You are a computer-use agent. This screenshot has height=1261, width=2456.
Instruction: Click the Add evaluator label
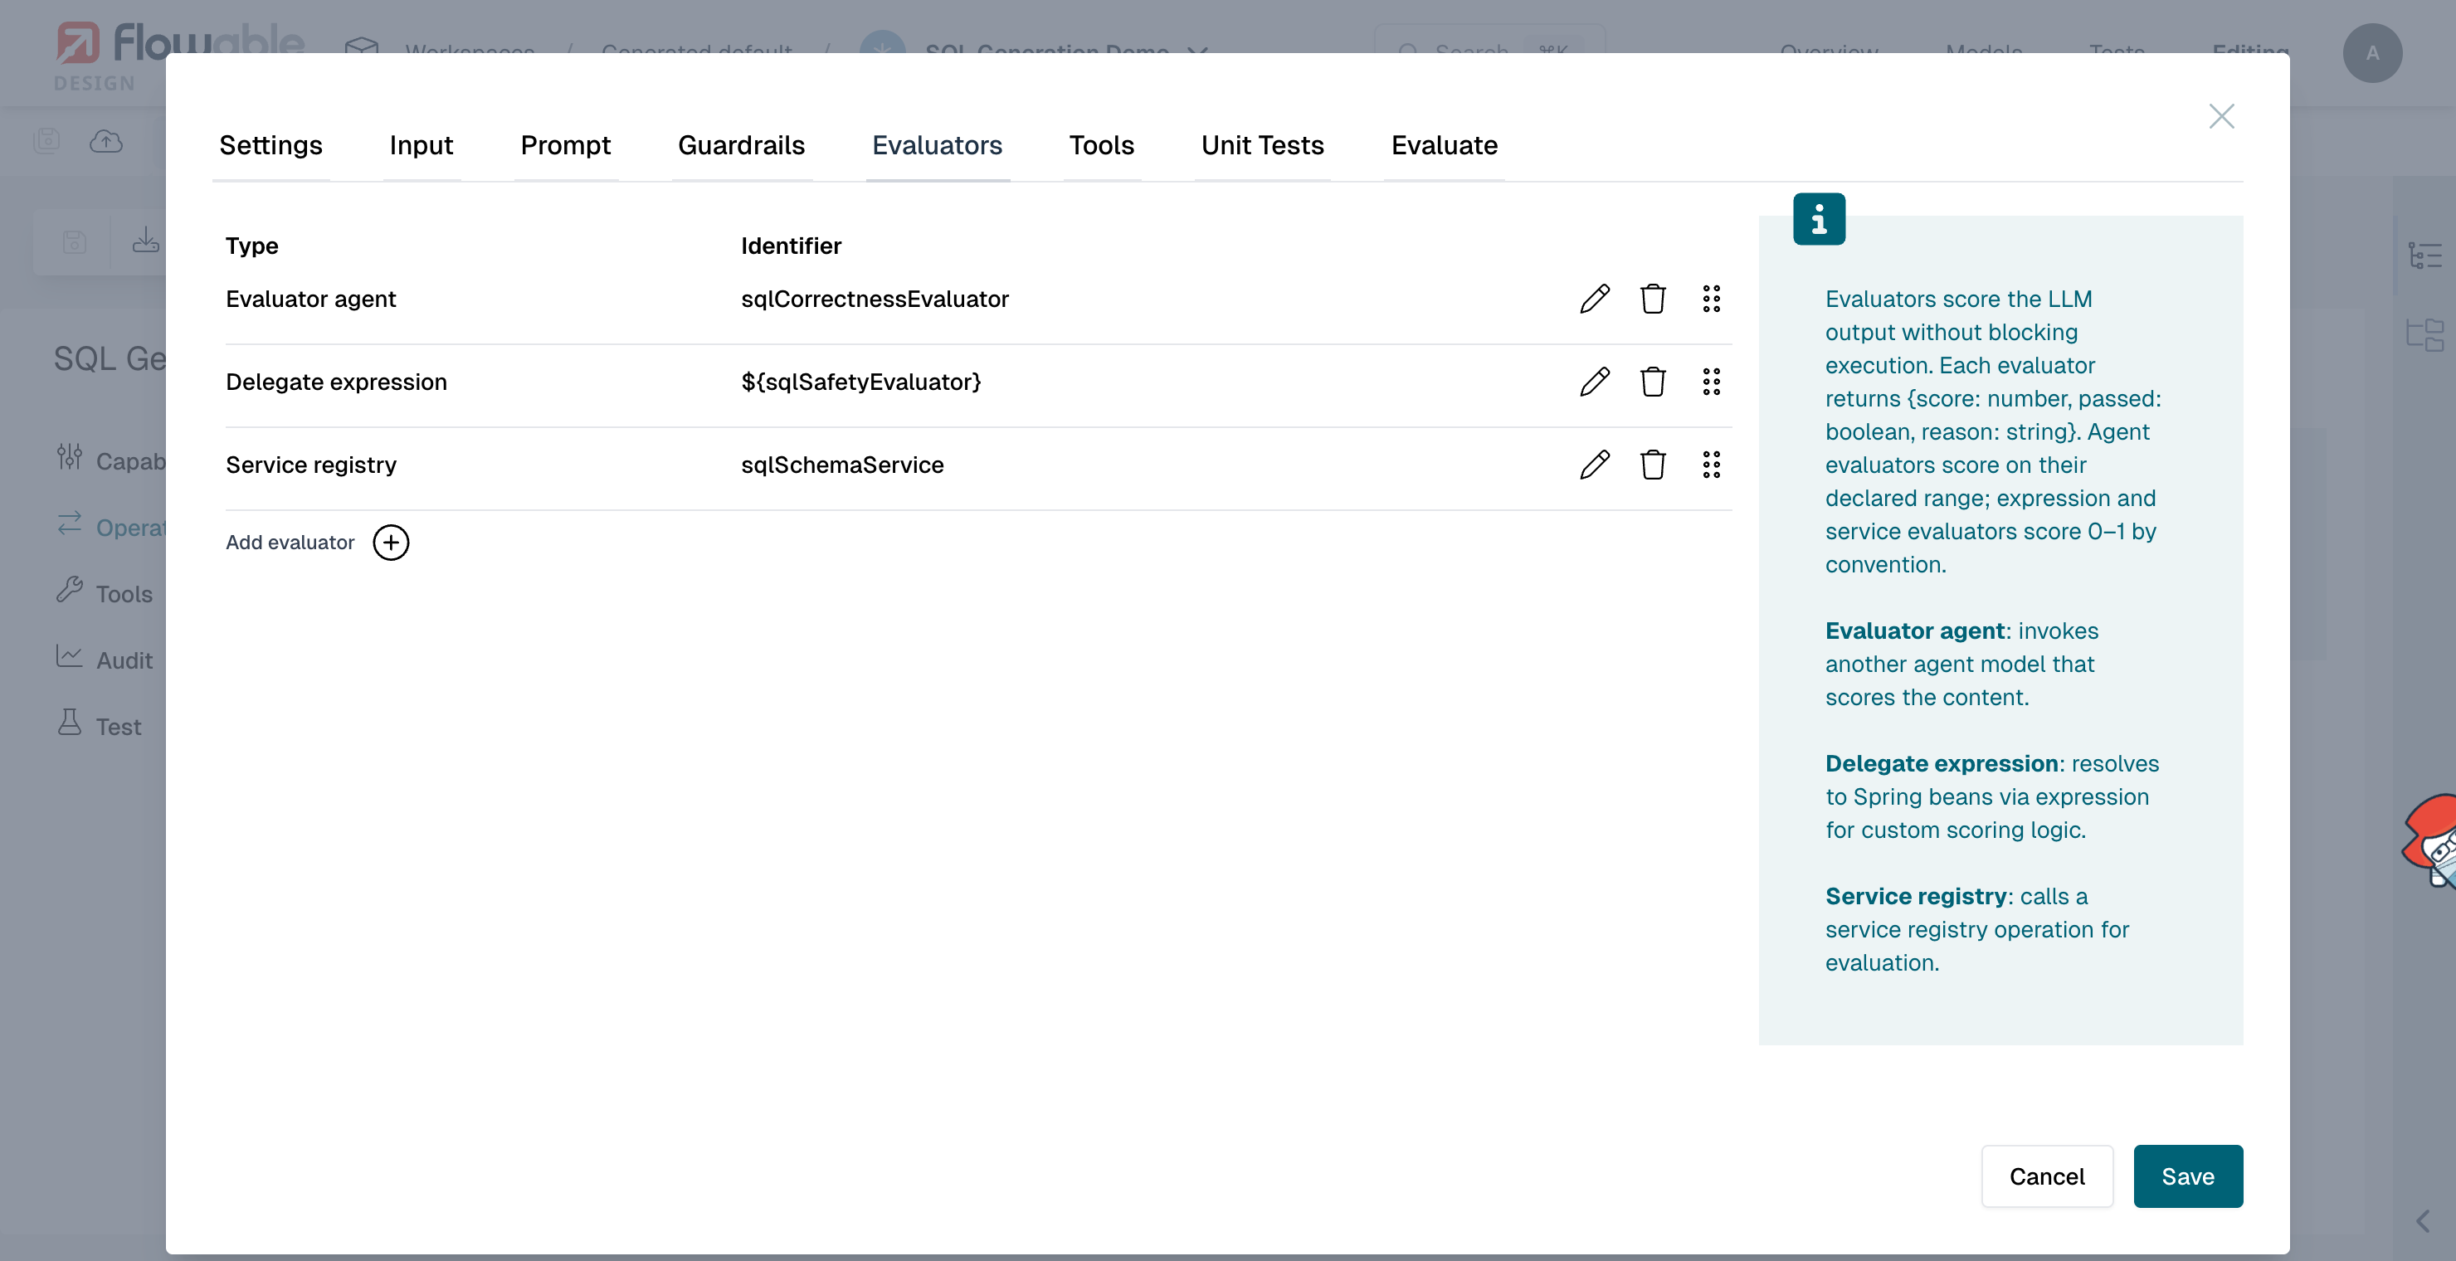[290, 543]
